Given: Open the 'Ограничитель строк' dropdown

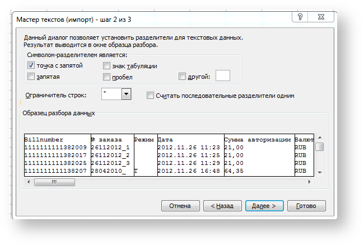Looking at the screenshot, I should 126,94.
